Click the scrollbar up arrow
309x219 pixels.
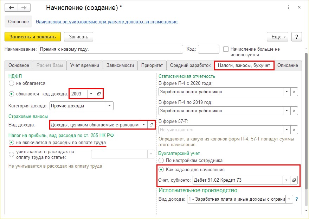point(306,49)
